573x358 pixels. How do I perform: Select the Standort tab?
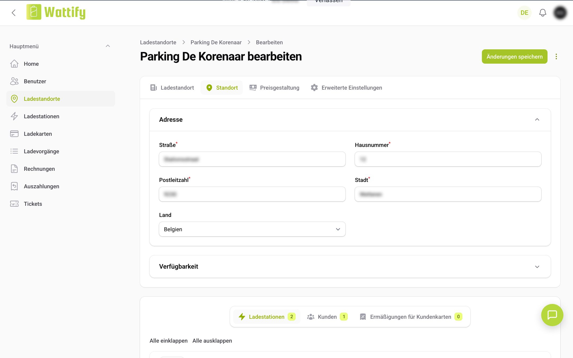pyautogui.click(x=222, y=88)
